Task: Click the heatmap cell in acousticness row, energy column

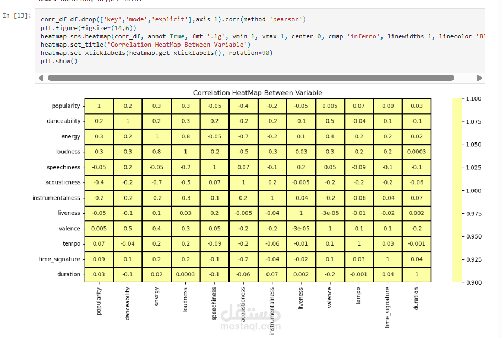Action: click(x=156, y=182)
